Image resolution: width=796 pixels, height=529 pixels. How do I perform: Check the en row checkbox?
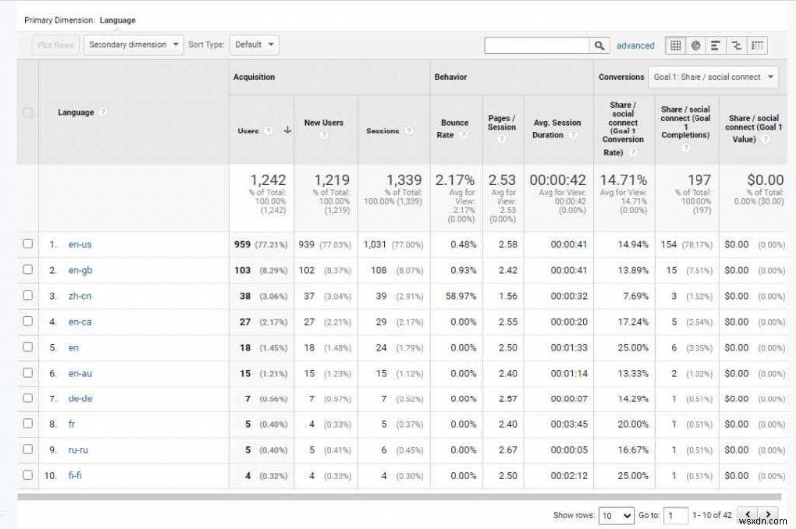(28, 347)
